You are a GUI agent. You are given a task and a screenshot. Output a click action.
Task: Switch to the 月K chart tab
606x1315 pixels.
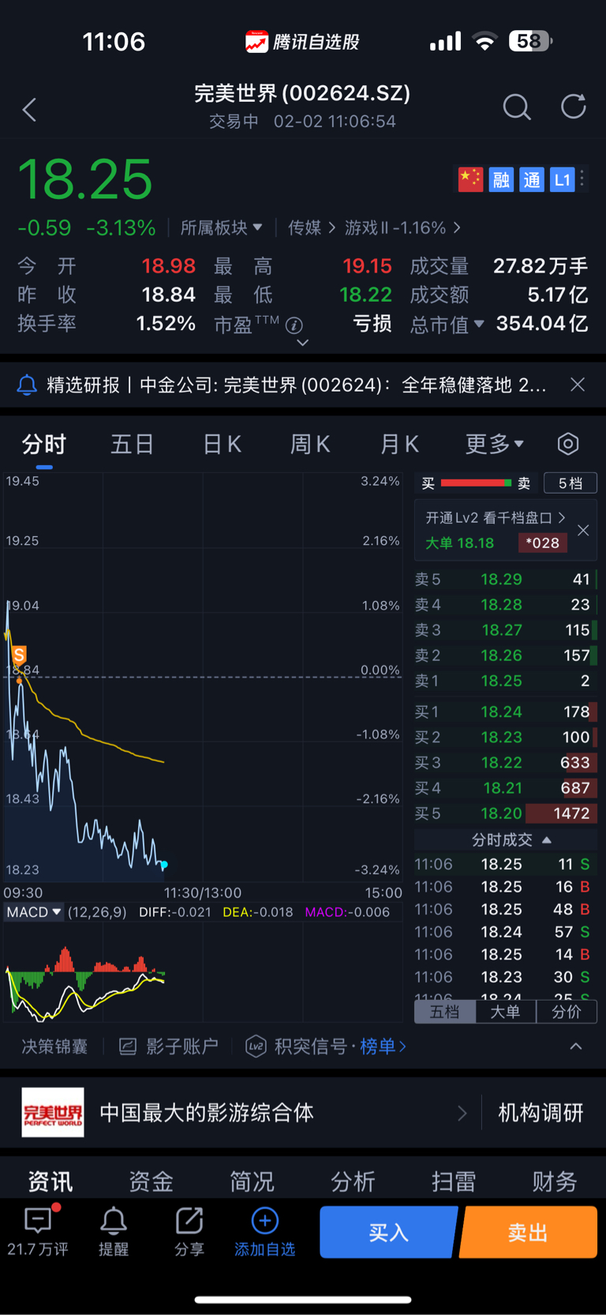399,444
